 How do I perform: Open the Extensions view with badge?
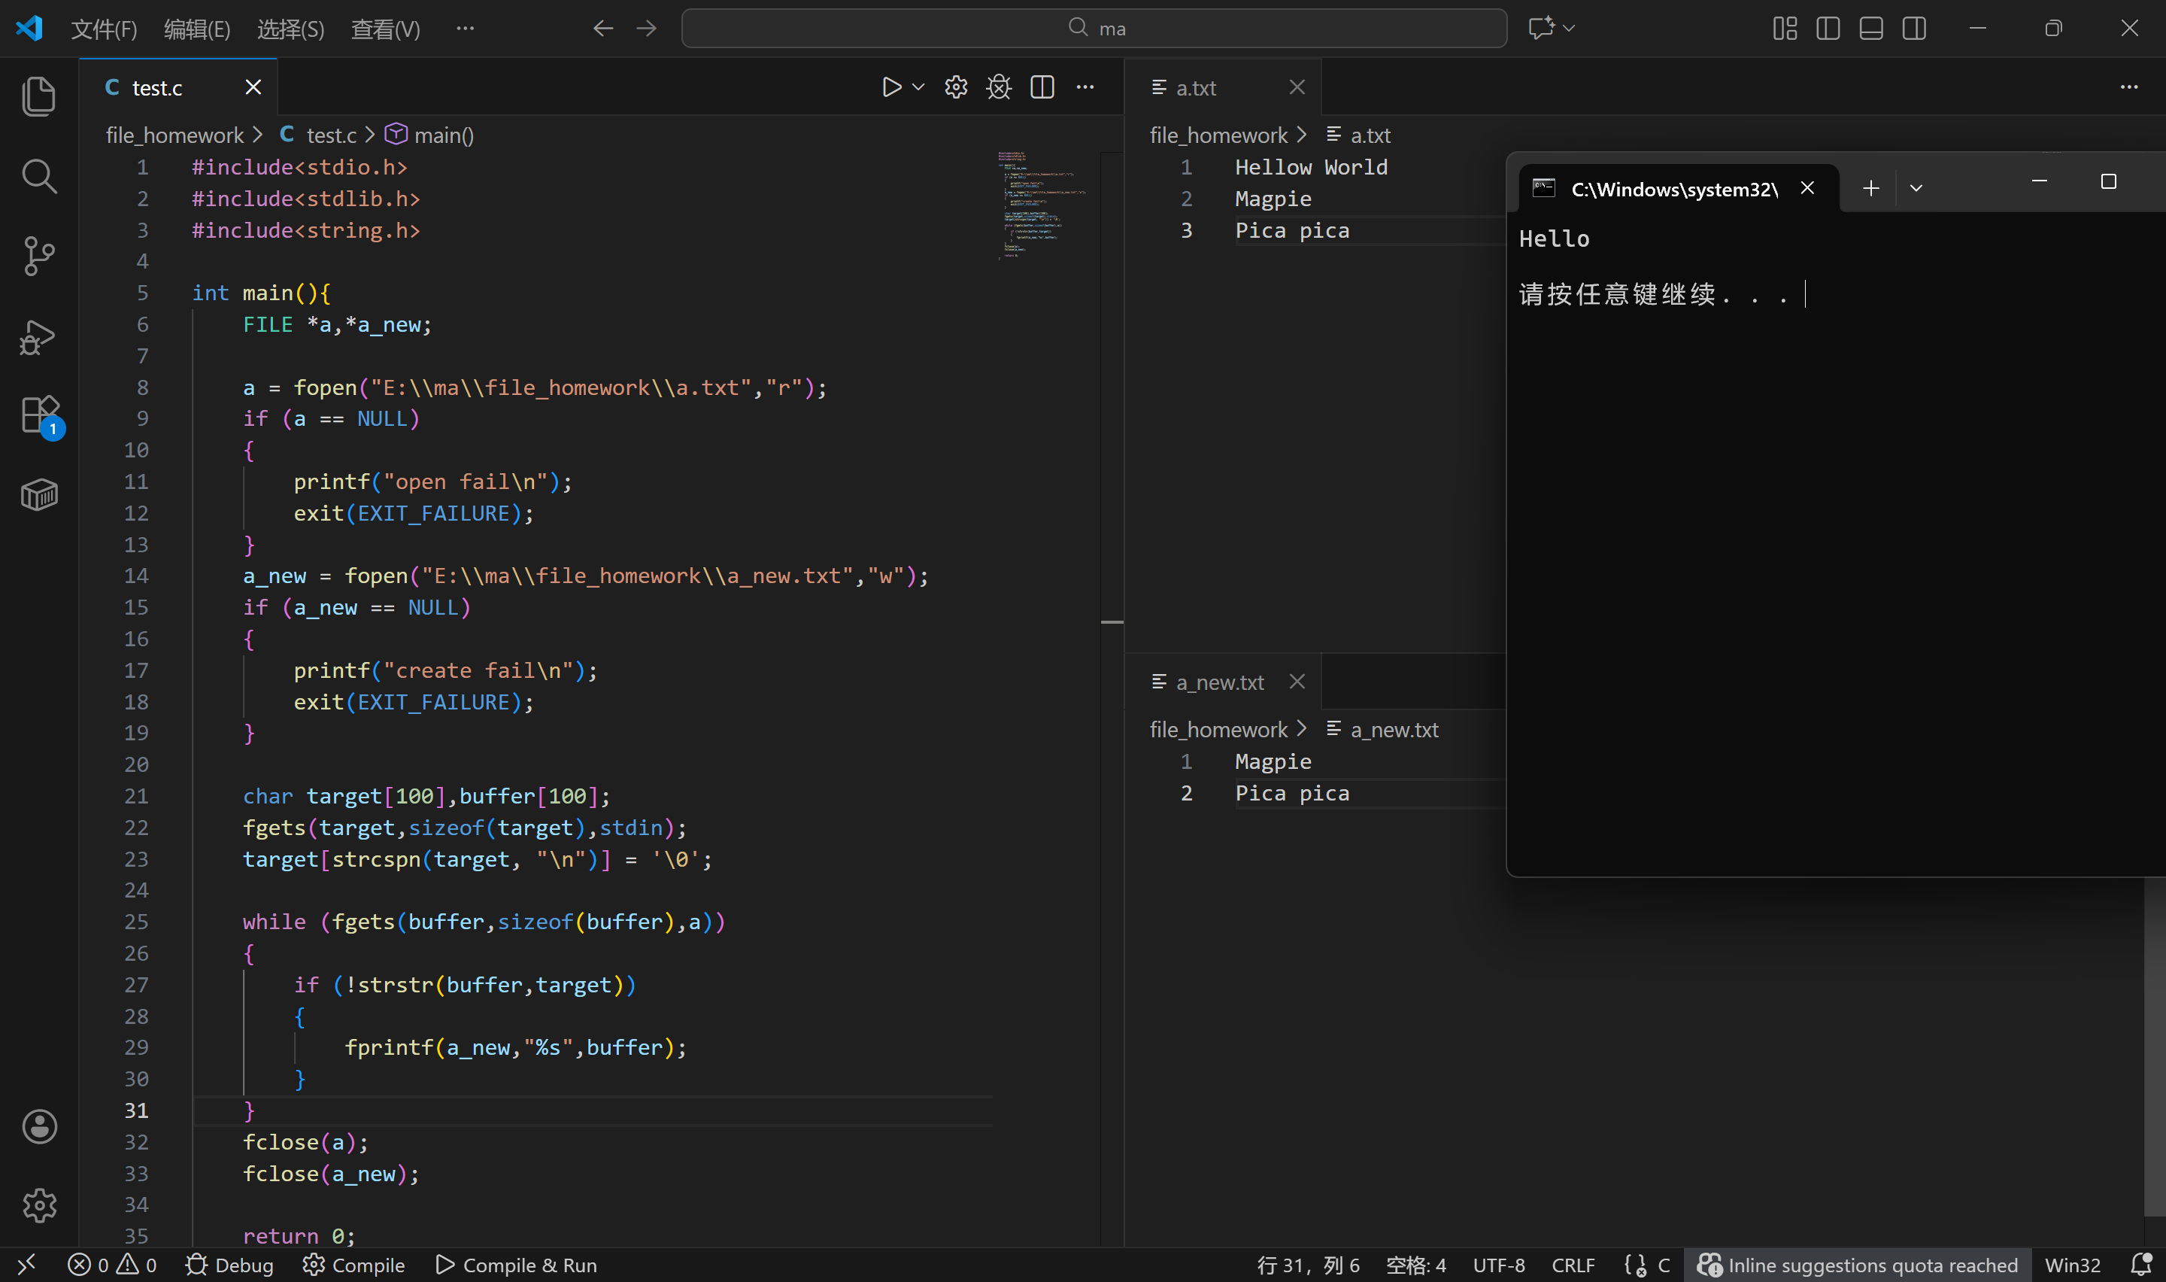(39, 415)
